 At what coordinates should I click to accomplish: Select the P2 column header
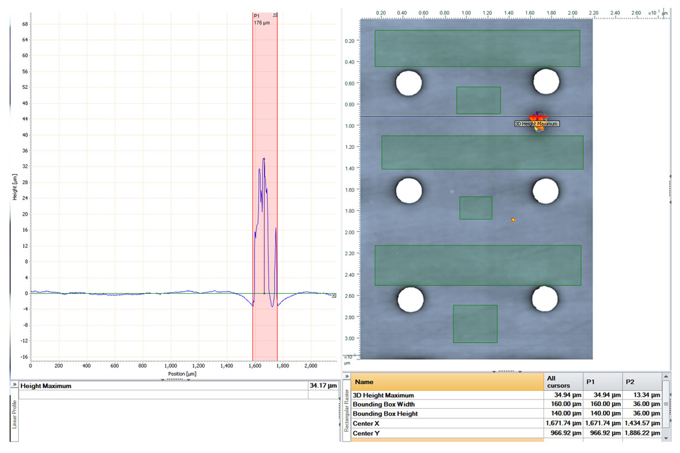coord(641,382)
